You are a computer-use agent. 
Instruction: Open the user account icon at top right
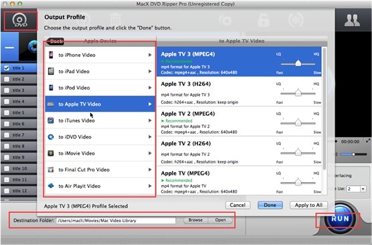point(352,20)
